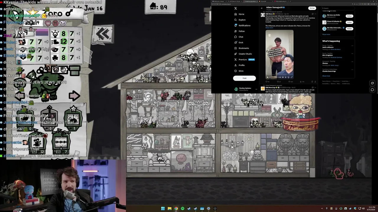The image size is (378, 212).
Task: Click the double-arrow collapse sign in the game
Action: pos(103,34)
